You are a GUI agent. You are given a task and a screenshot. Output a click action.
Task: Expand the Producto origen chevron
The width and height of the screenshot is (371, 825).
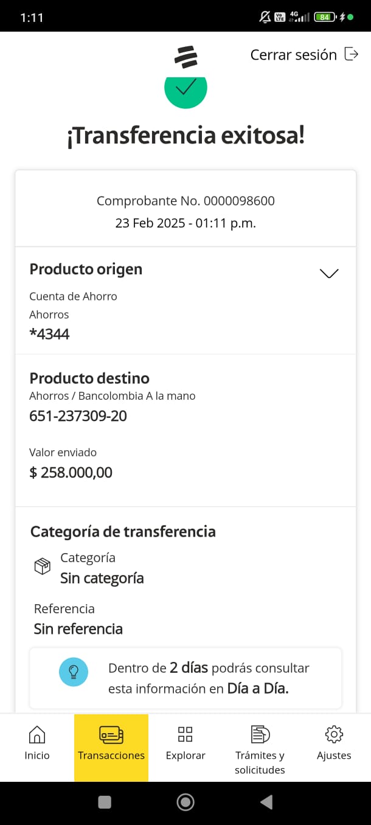coord(329,273)
